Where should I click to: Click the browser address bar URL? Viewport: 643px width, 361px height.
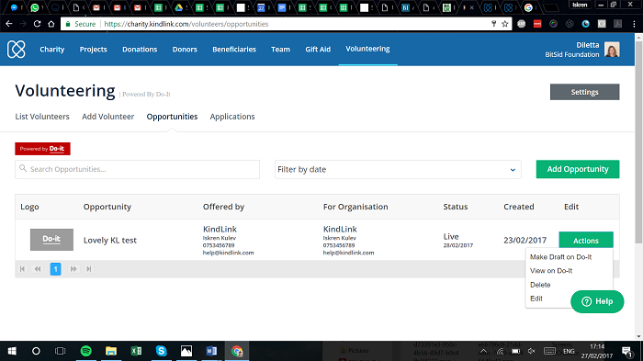click(x=186, y=24)
